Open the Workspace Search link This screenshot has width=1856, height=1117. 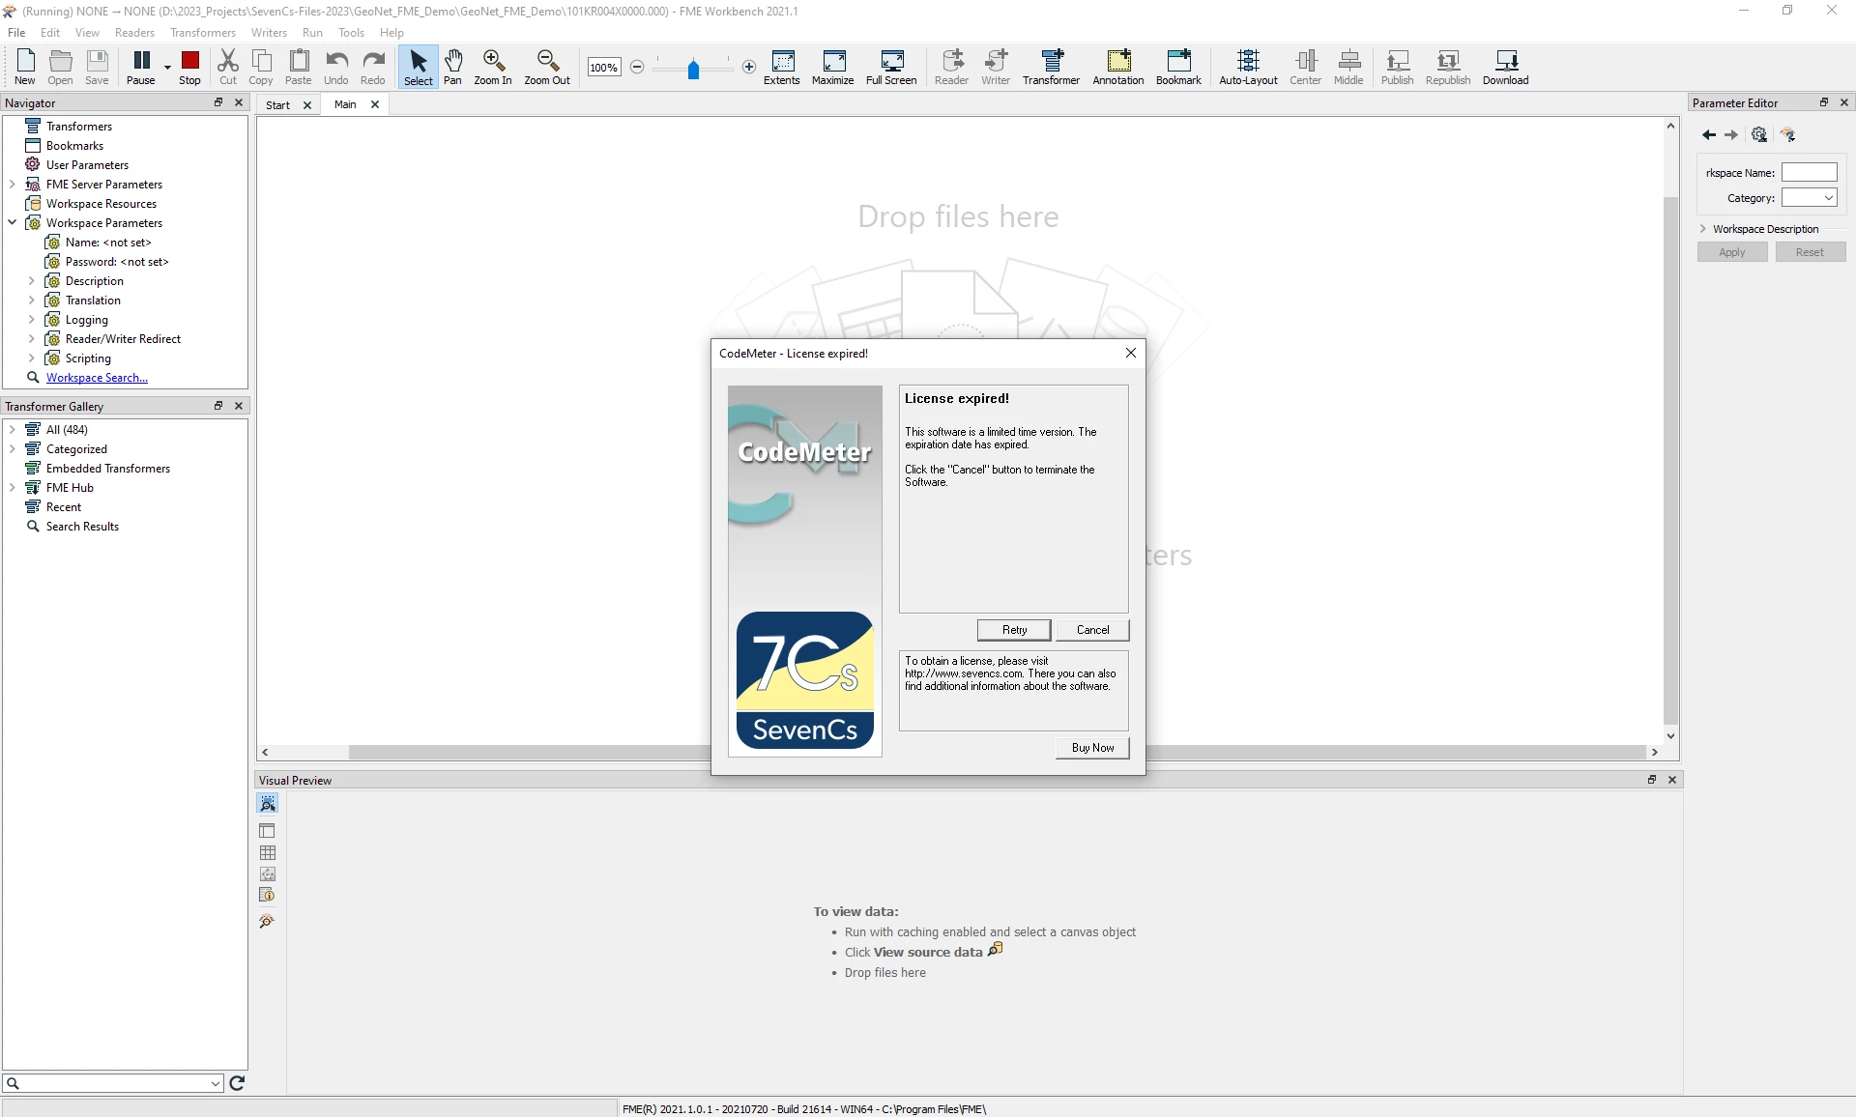(x=97, y=378)
